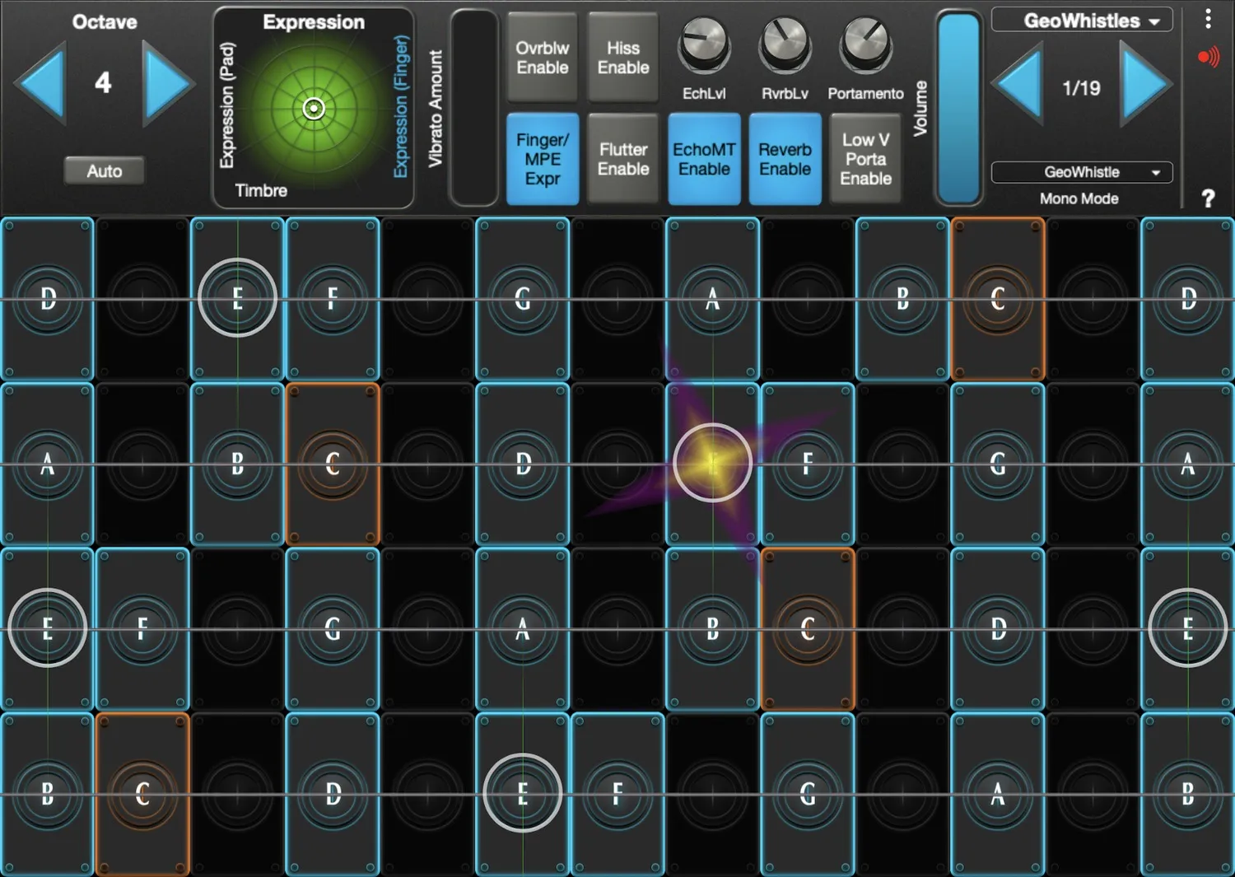Screen dimensions: 1235x877
Task: Click the EchLvl knob
Action: click(x=704, y=45)
